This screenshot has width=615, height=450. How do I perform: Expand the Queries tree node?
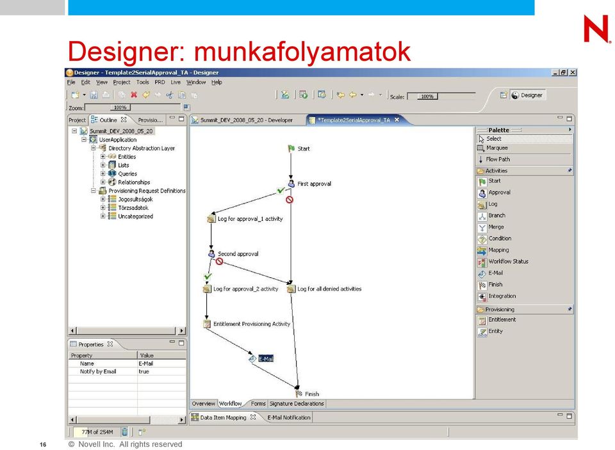[x=102, y=173]
